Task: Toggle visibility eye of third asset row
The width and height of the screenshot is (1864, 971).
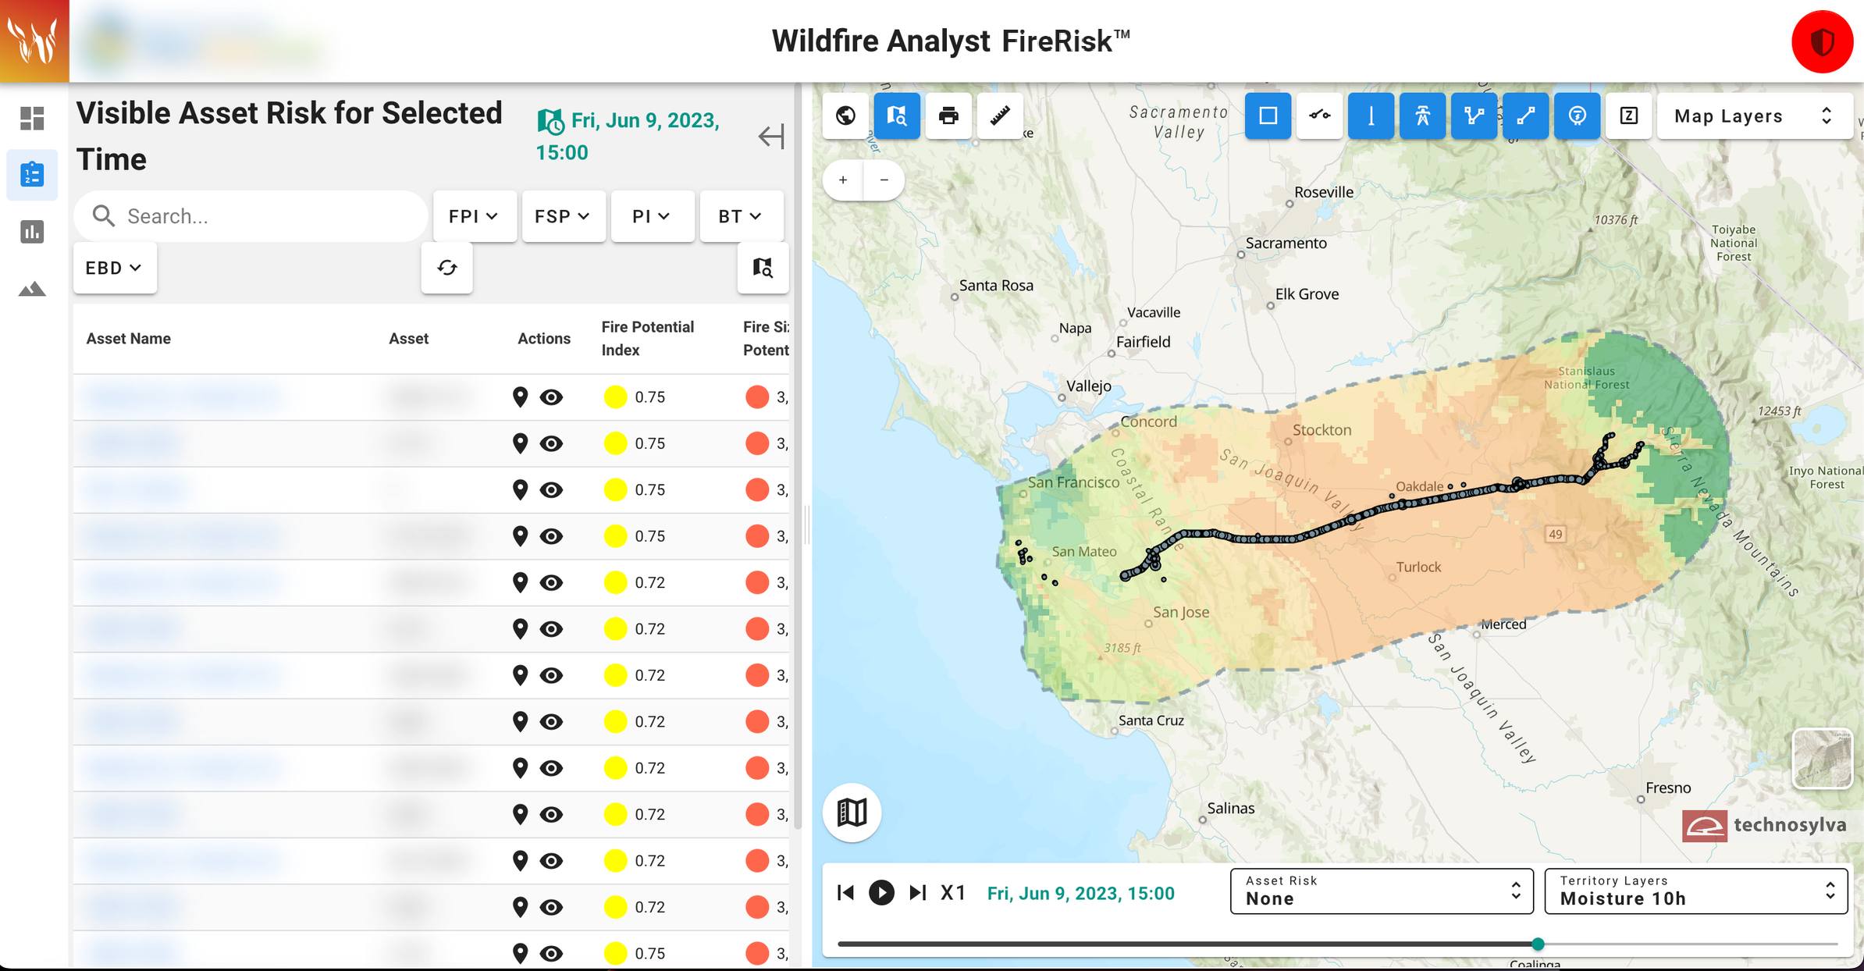Action: (x=551, y=490)
